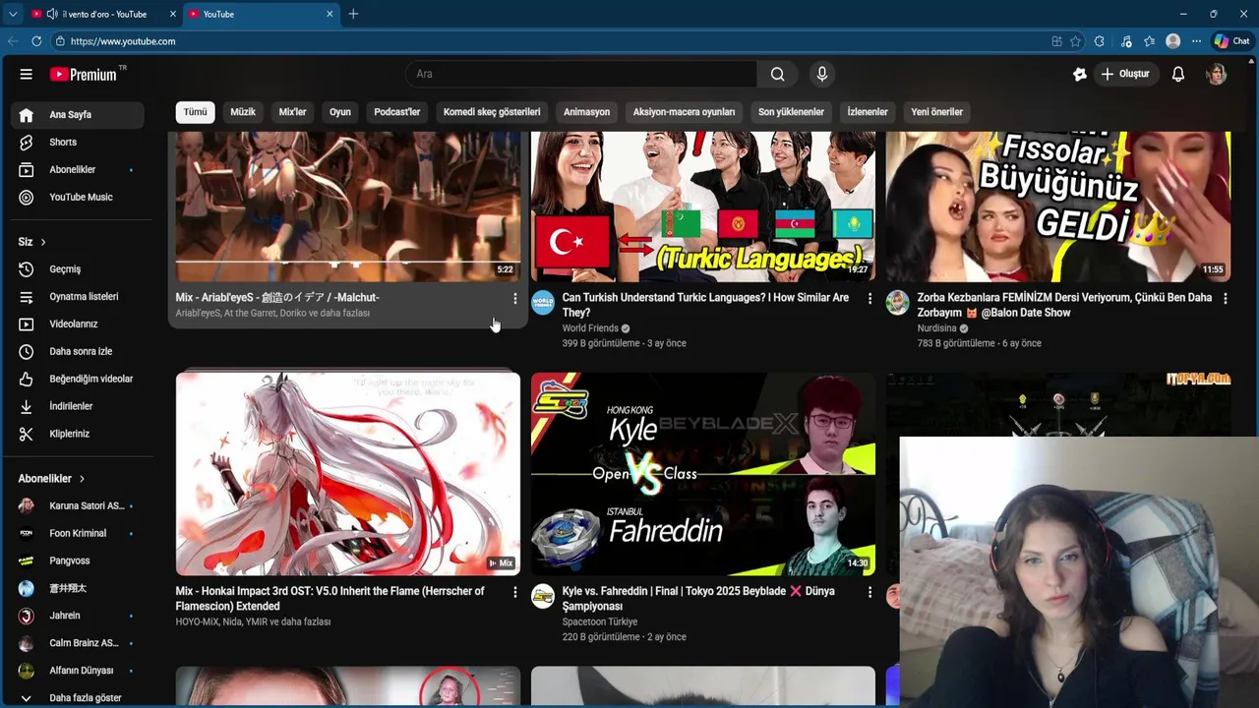This screenshot has height=708, width=1259.
Task: Go to Ana Sayfa home
Action: (78, 115)
